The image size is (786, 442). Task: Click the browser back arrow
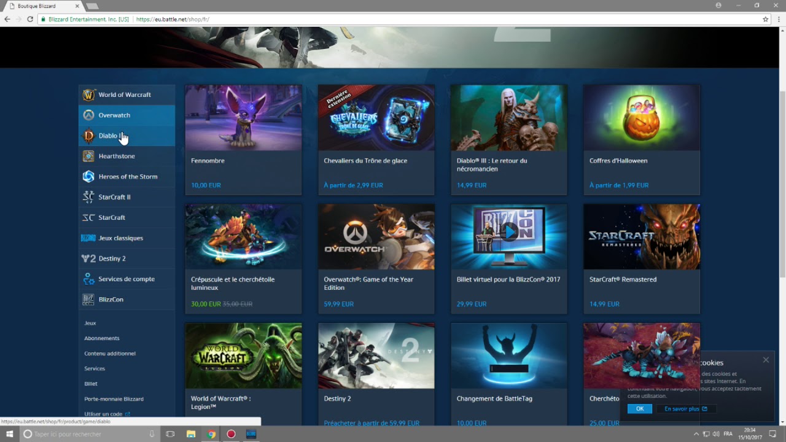pyautogui.click(x=7, y=19)
